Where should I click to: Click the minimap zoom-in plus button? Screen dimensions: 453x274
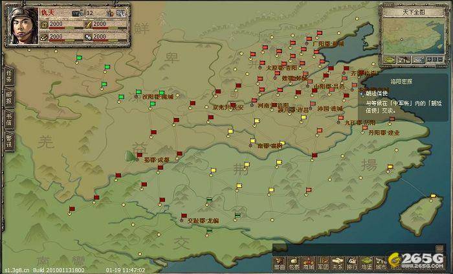[x=429, y=60]
